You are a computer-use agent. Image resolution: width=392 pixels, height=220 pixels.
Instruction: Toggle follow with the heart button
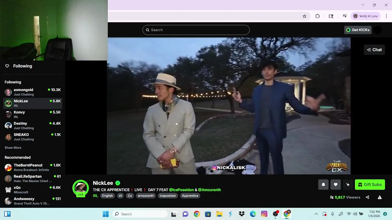click(336, 185)
